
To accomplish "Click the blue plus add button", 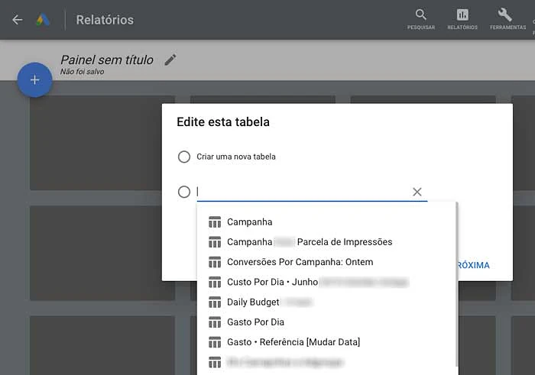I will click(35, 79).
